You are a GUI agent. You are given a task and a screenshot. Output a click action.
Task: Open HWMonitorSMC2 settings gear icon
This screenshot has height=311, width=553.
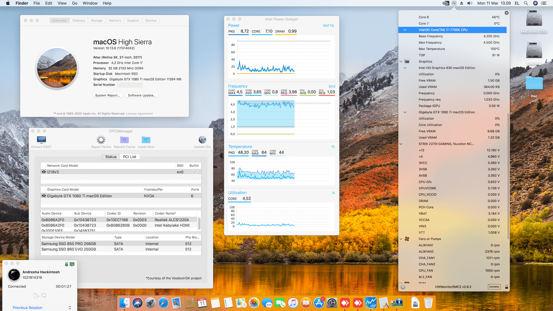(x=403, y=287)
